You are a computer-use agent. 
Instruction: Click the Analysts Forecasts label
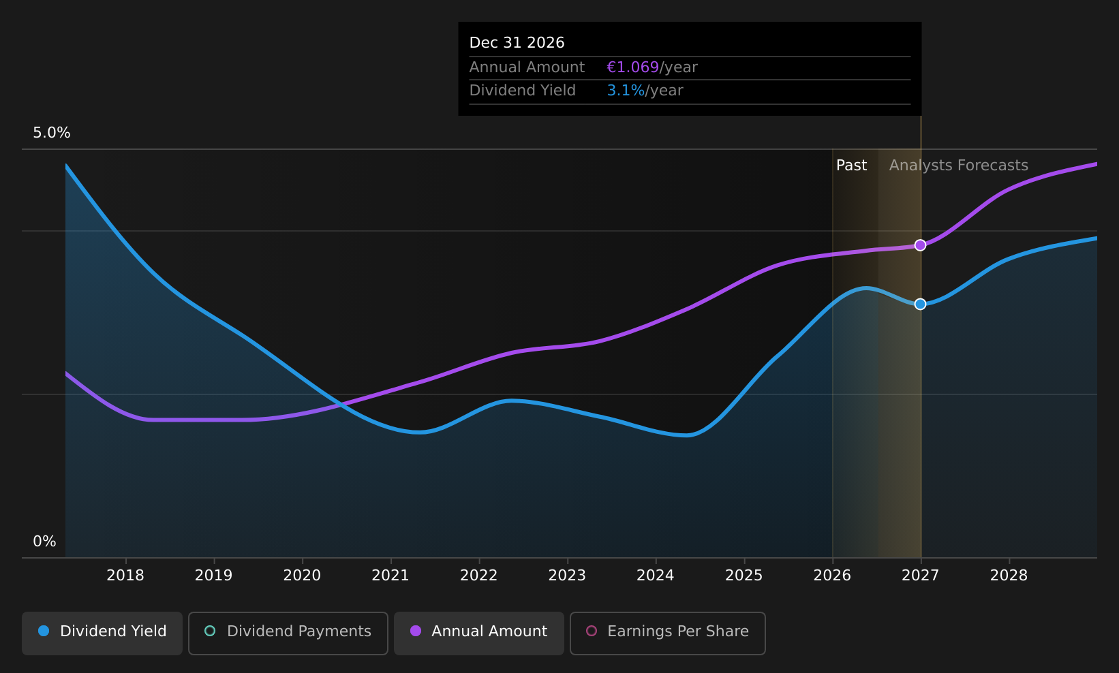coord(959,166)
